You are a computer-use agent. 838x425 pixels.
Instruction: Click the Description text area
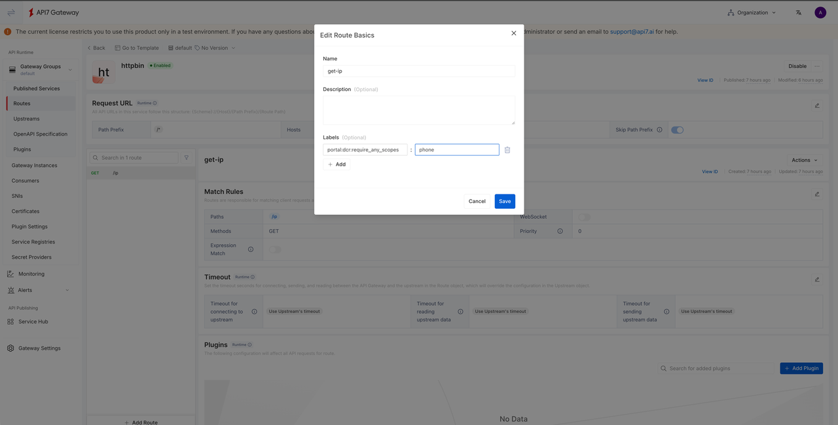(418, 110)
